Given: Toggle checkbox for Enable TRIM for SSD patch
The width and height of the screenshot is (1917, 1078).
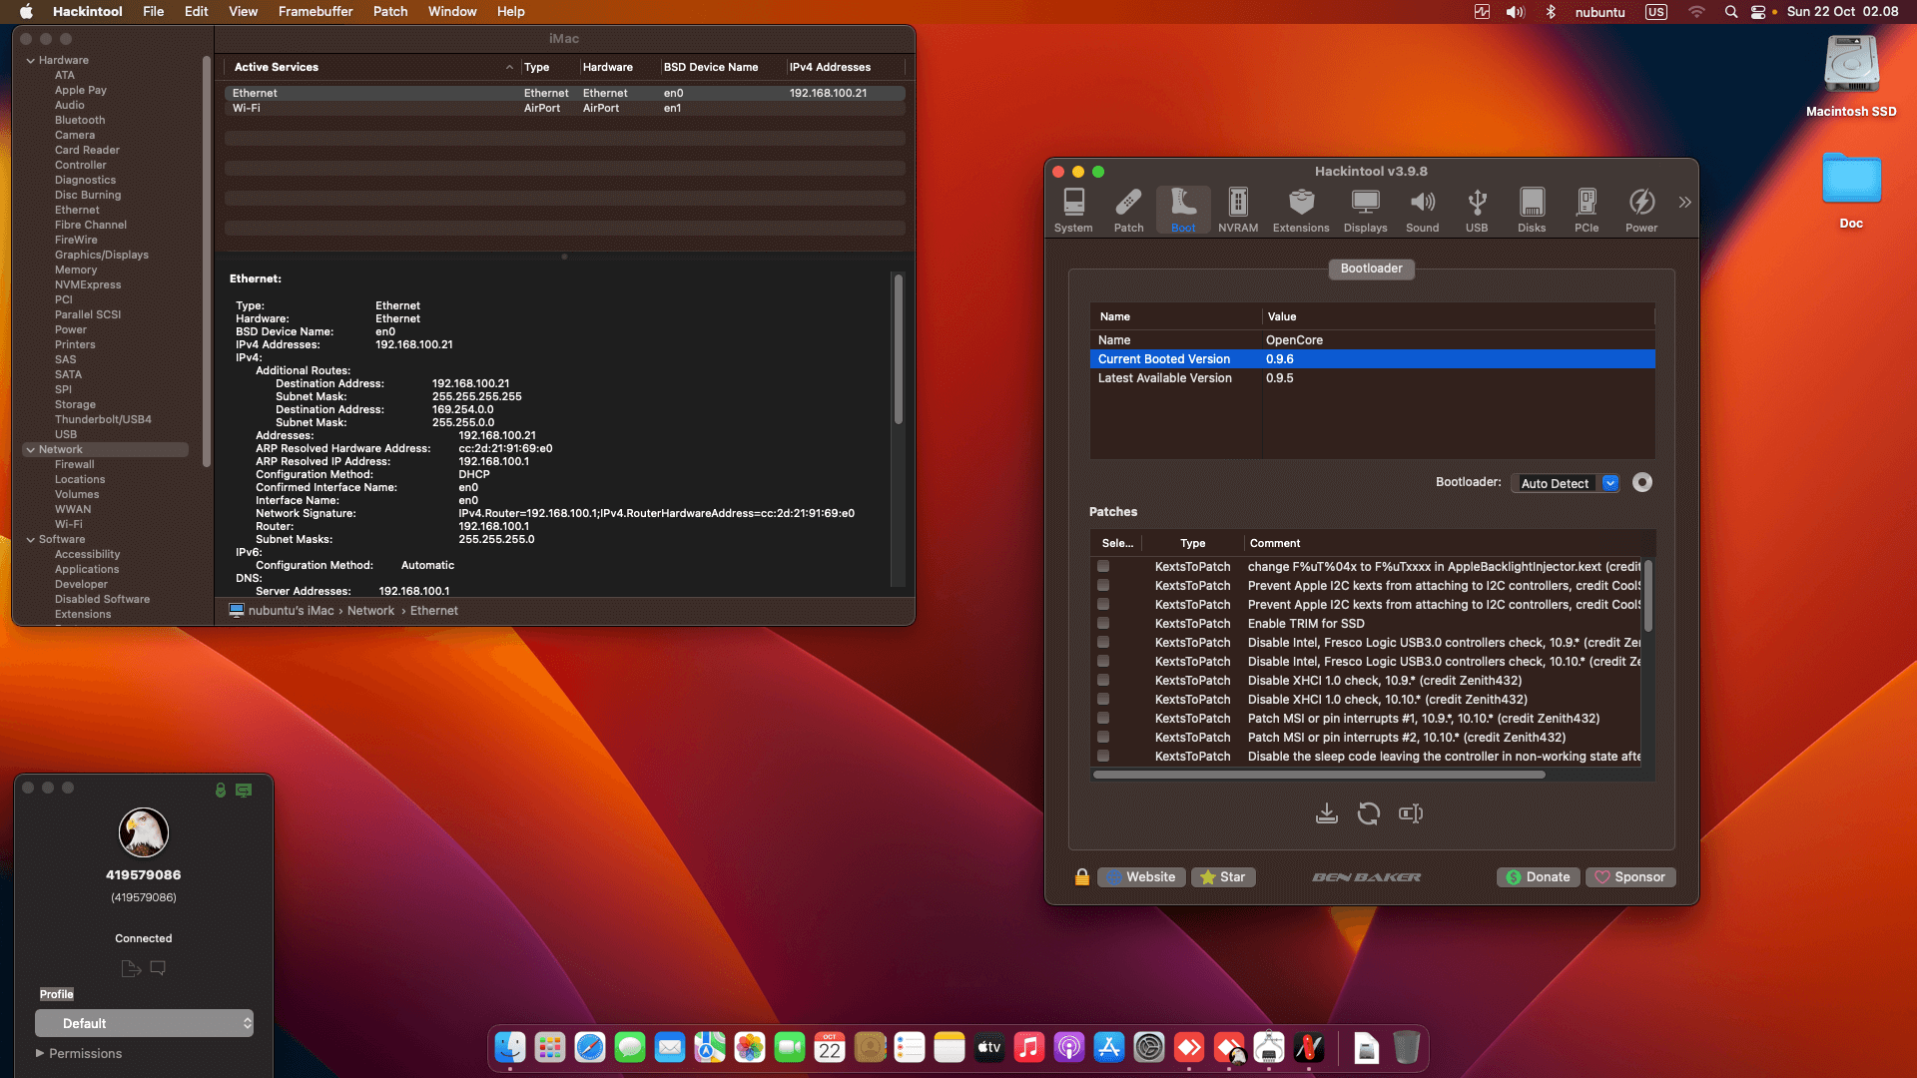Looking at the screenshot, I should pyautogui.click(x=1103, y=623).
